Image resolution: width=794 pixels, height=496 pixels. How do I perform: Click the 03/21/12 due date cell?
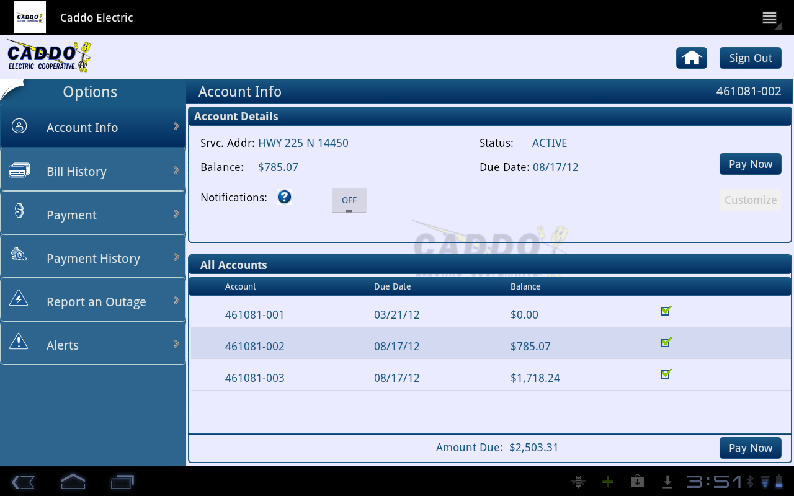point(397,315)
